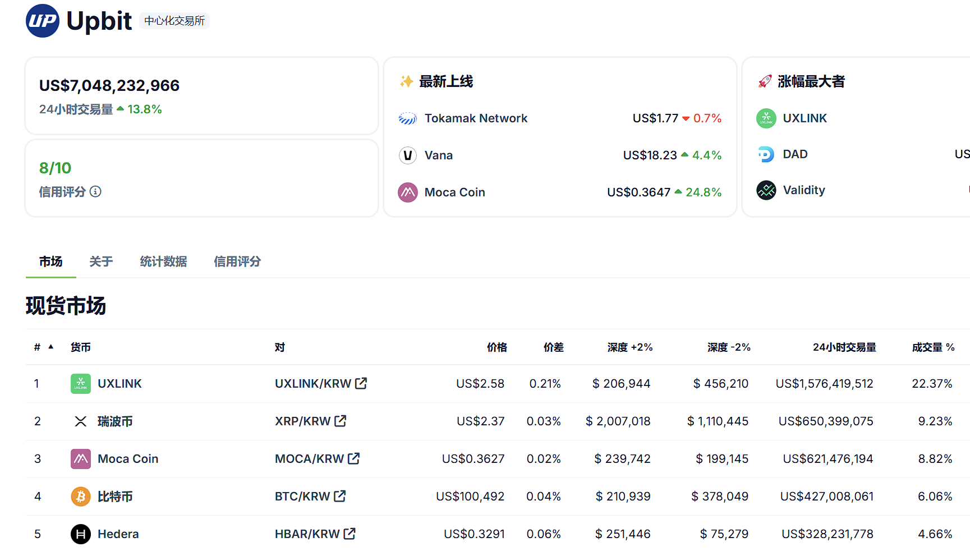This screenshot has width=970, height=551.
Task: Select the UXLINK coin icon in the table
Action: [80, 383]
